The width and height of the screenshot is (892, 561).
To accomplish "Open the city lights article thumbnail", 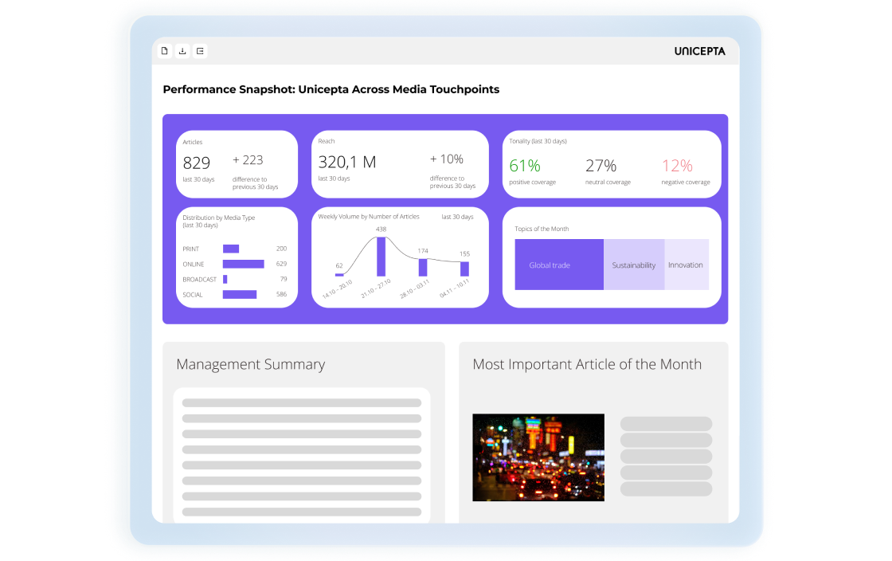I will (x=538, y=457).
